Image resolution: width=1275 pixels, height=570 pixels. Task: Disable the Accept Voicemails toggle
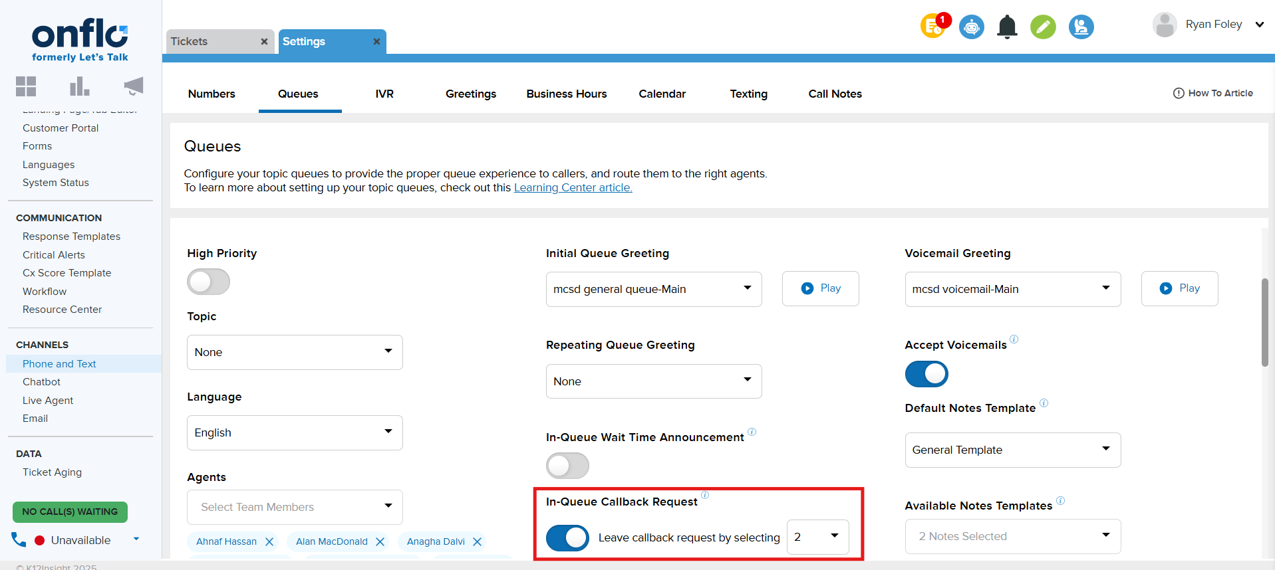(x=926, y=374)
